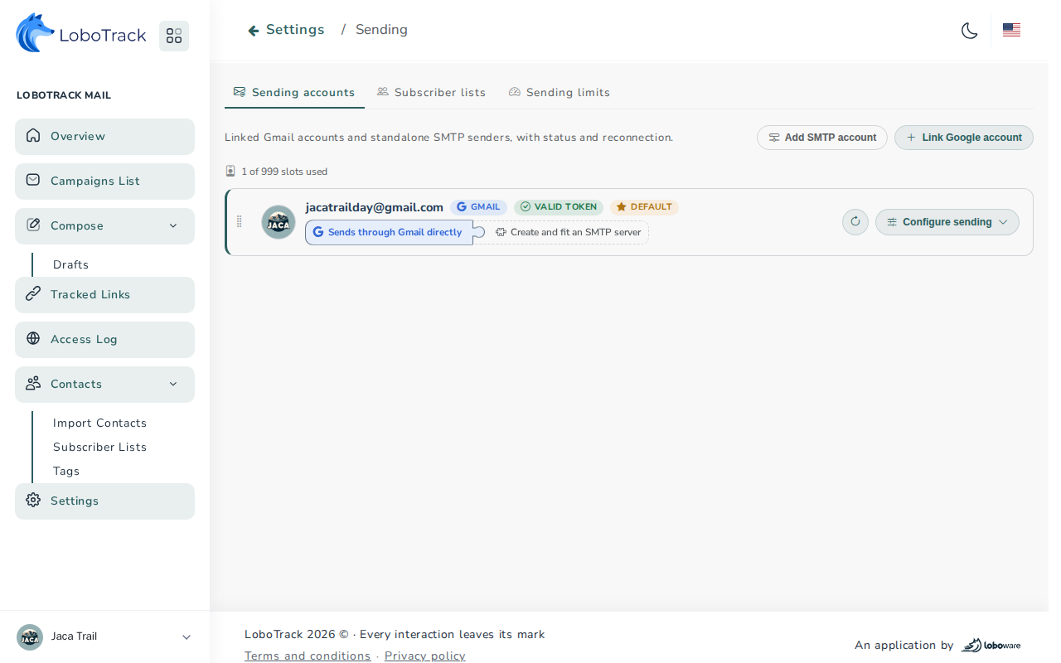Open the Access Log page

[x=104, y=339]
